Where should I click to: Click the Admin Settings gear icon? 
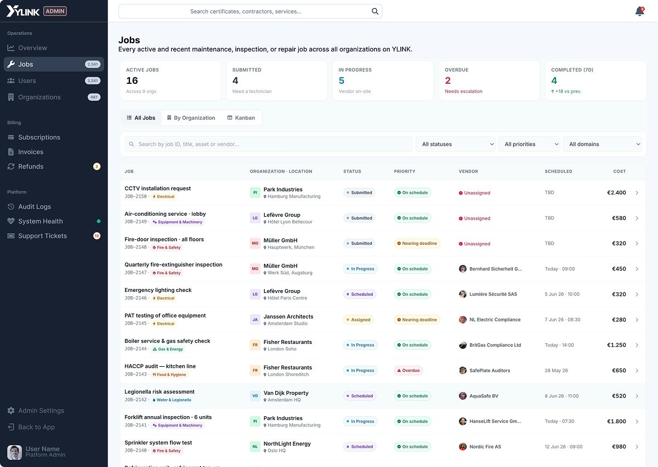click(x=11, y=411)
